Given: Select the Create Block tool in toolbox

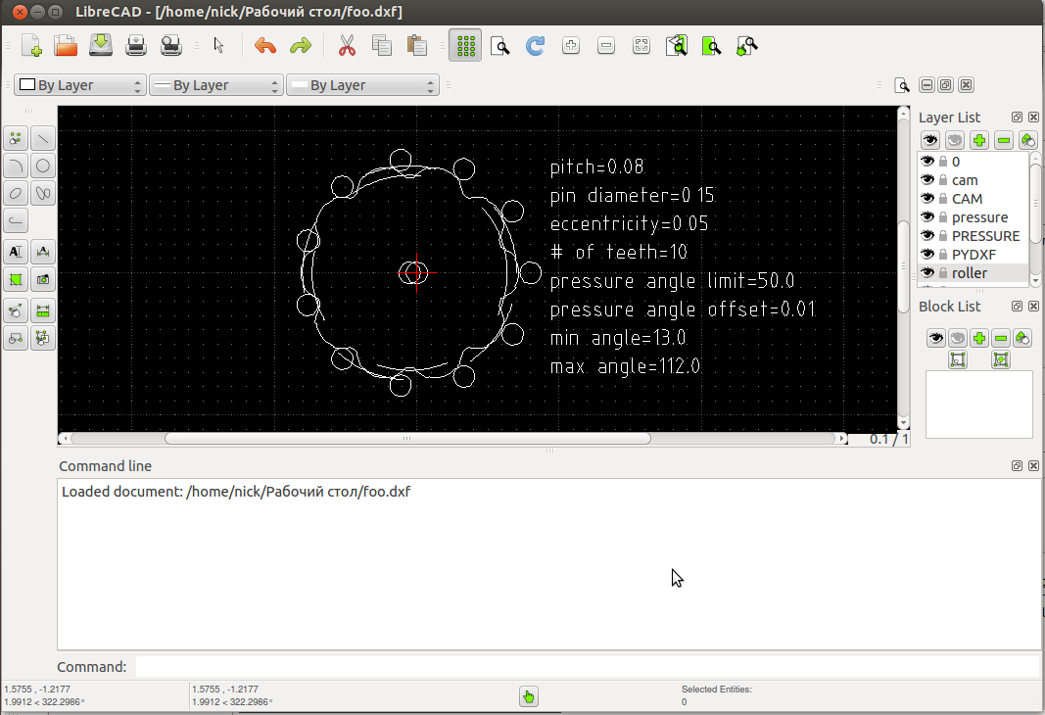Looking at the screenshot, I should click(x=16, y=338).
